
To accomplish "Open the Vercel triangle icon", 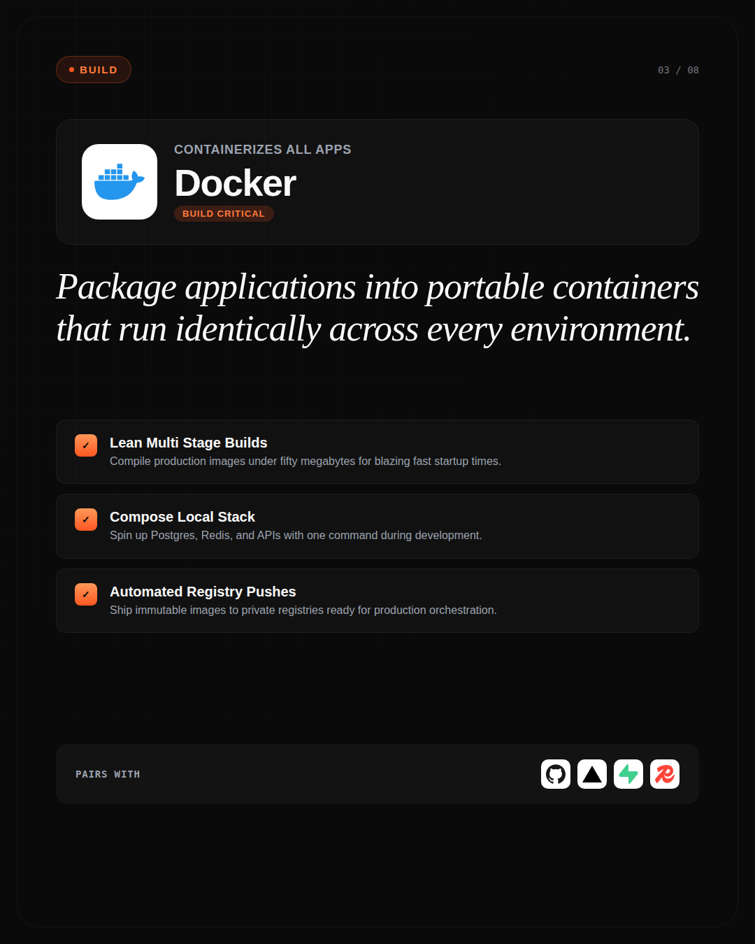I will pyautogui.click(x=592, y=774).
